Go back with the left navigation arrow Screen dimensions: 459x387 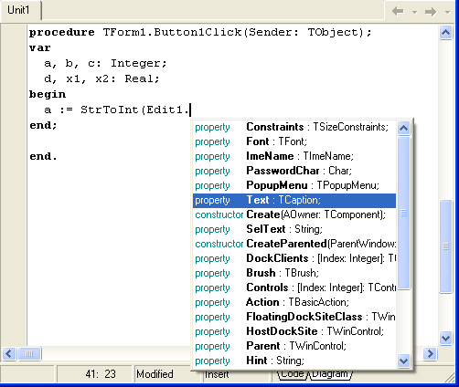click(398, 12)
